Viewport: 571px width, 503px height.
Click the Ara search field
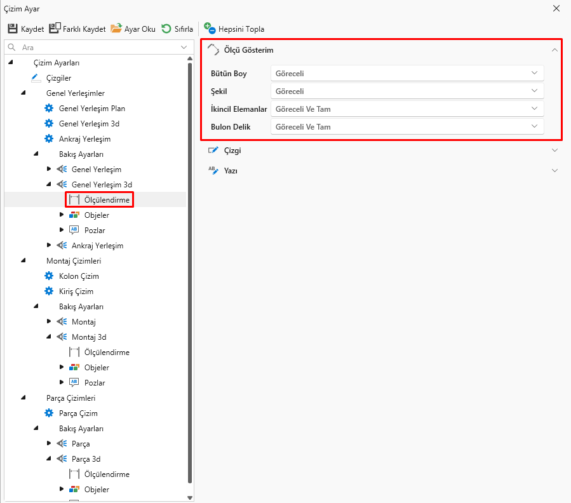pyautogui.click(x=95, y=48)
